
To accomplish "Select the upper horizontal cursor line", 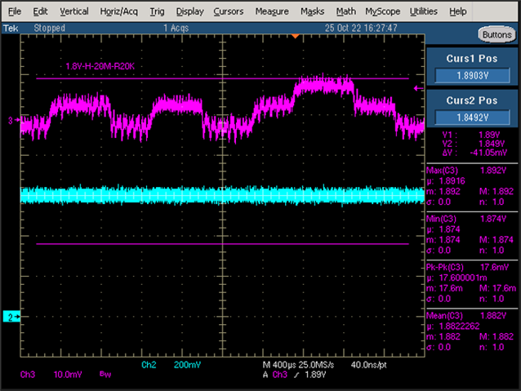I will (x=222, y=78).
